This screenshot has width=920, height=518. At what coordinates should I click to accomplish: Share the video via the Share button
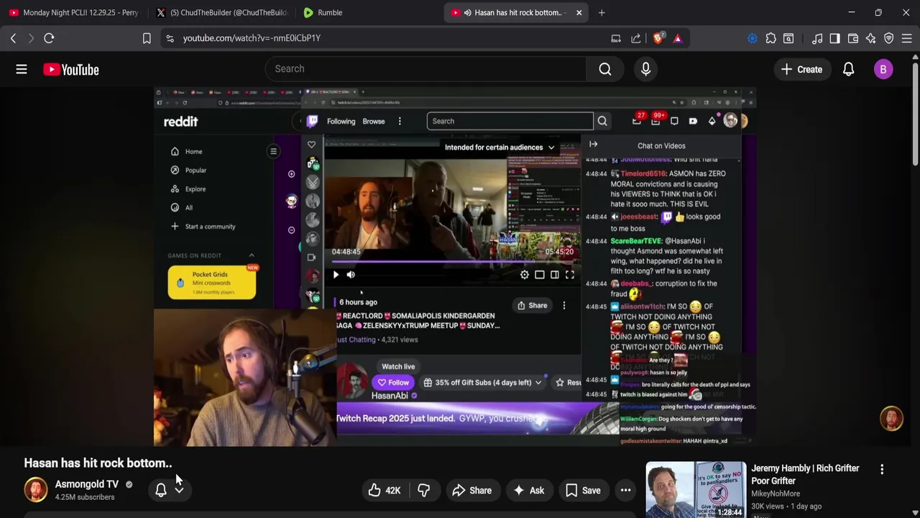pyautogui.click(x=472, y=491)
